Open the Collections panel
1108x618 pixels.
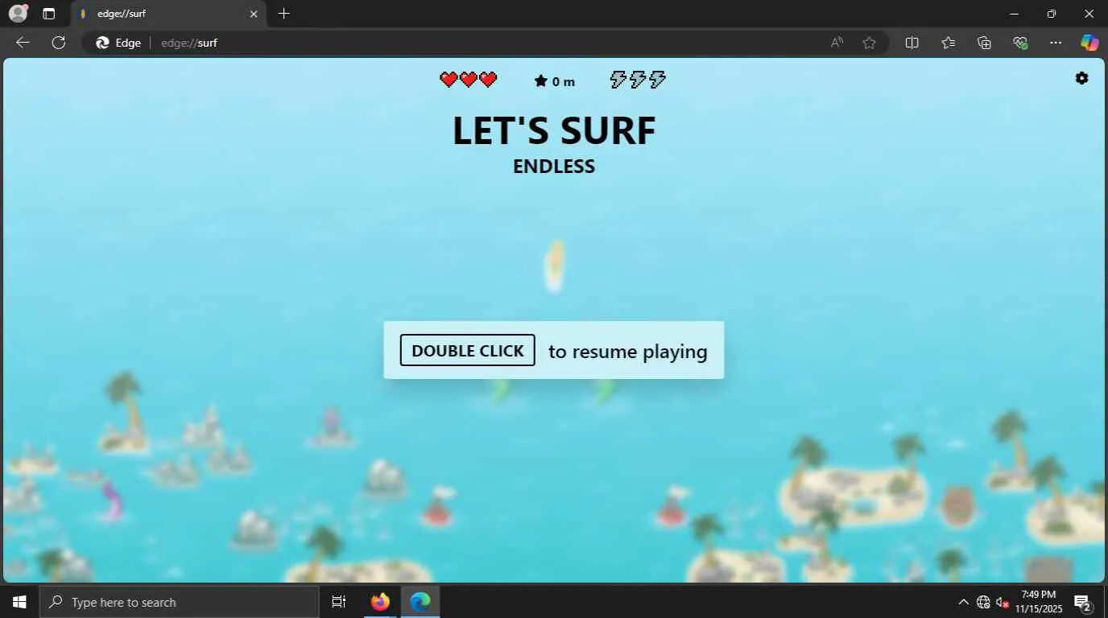(984, 43)
